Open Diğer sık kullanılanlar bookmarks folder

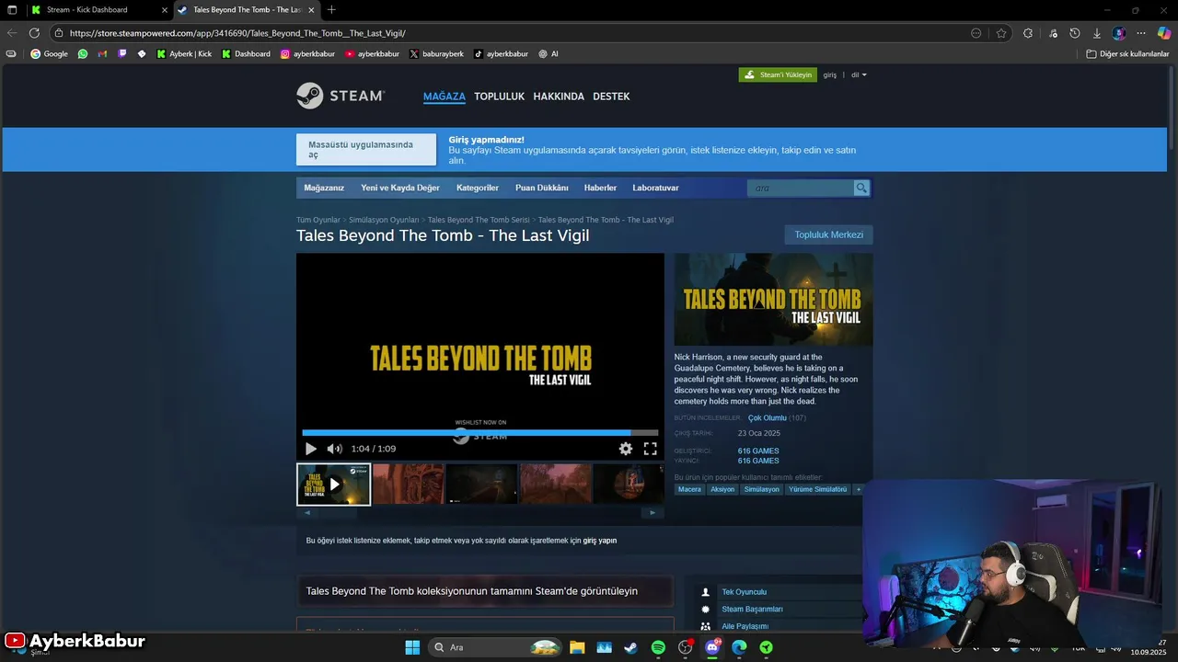click(1127, 54)
